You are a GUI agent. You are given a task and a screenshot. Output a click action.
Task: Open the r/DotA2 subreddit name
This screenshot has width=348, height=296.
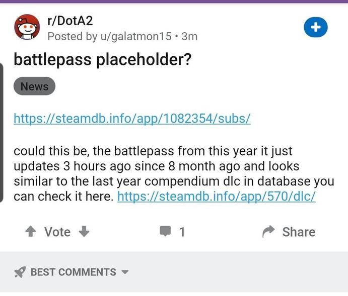tap(70, 21)
